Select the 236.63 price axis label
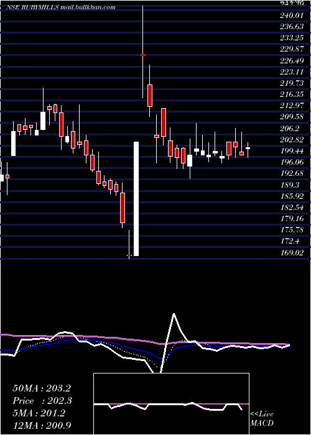Screen dimensions: 311x435 tap(292, 27)
